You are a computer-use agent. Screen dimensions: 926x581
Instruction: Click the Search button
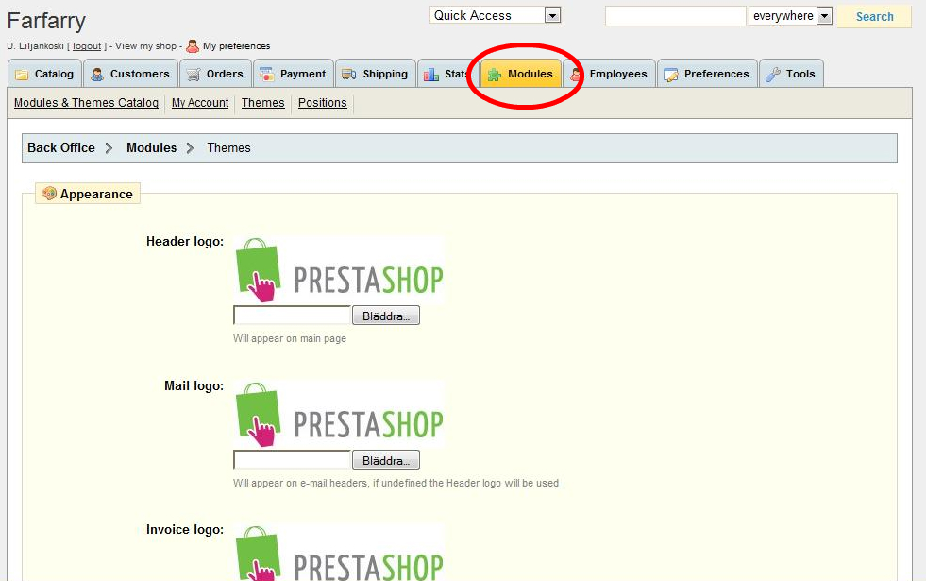point(874,17)
